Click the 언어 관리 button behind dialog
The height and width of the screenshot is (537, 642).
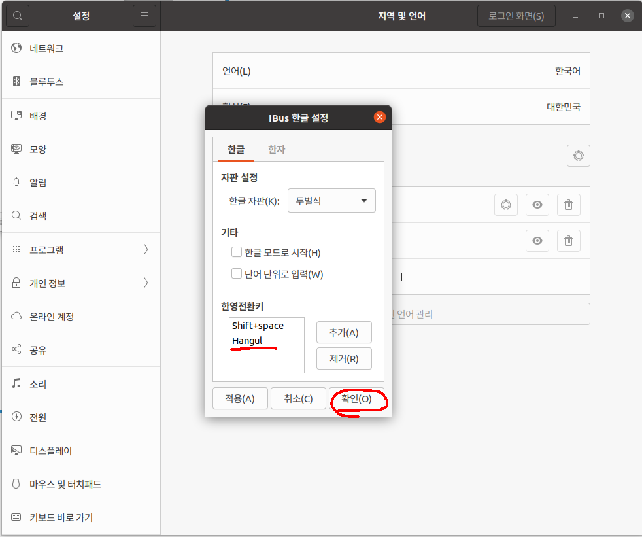pos(490,314)
